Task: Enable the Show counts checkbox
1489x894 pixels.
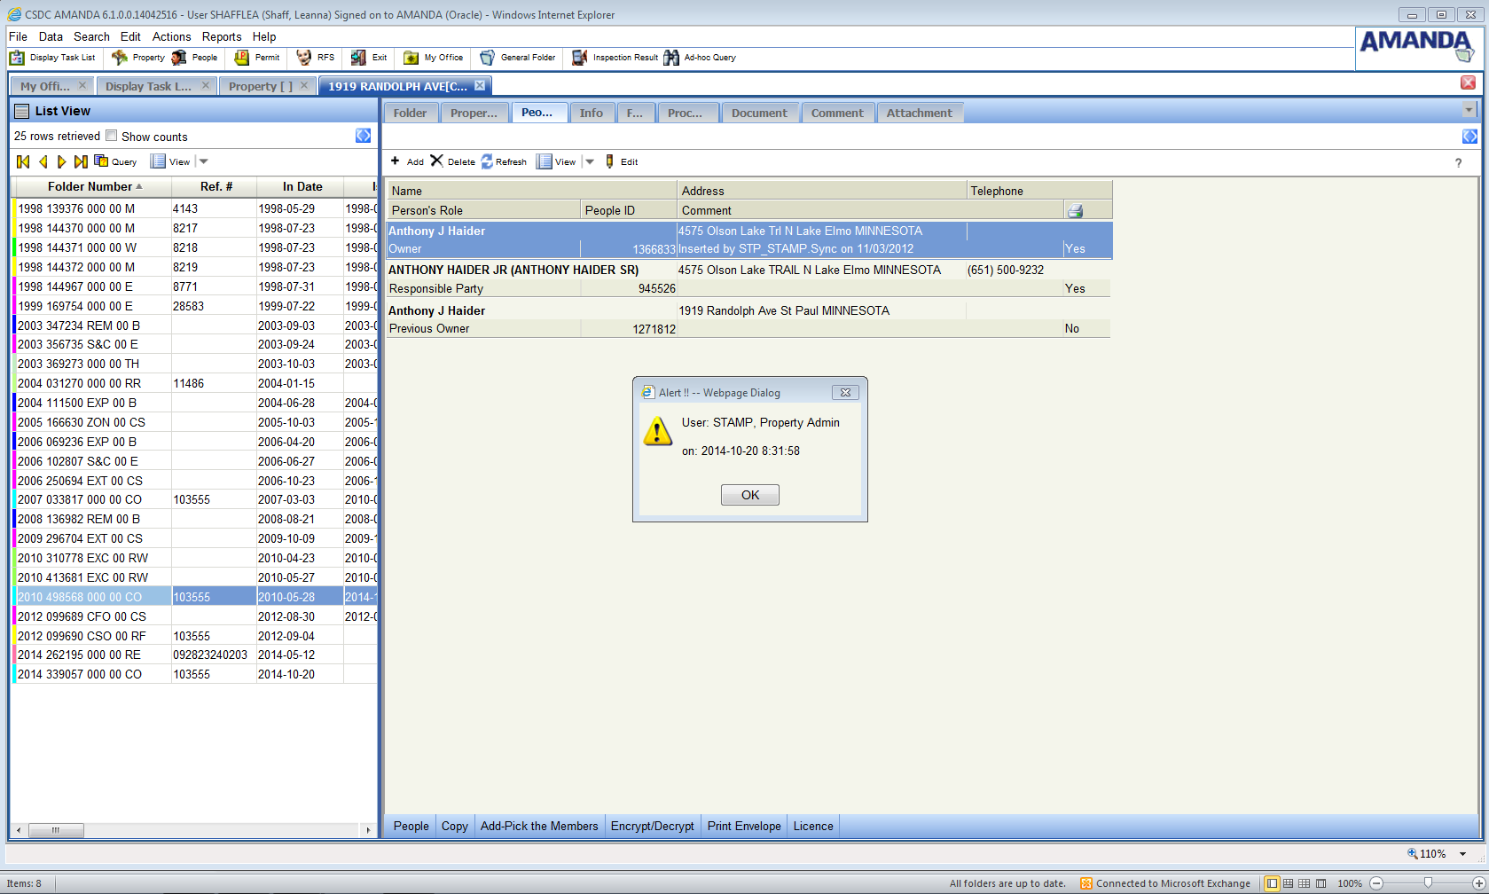Action: tap(112, 136)
